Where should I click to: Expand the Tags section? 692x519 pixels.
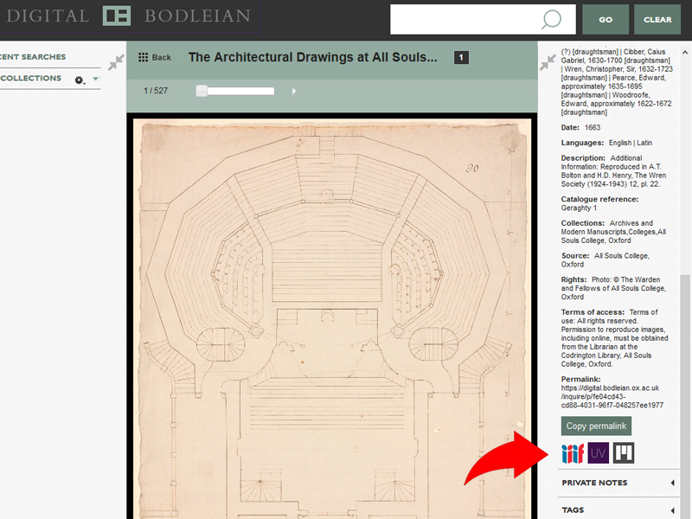[618, 509]
